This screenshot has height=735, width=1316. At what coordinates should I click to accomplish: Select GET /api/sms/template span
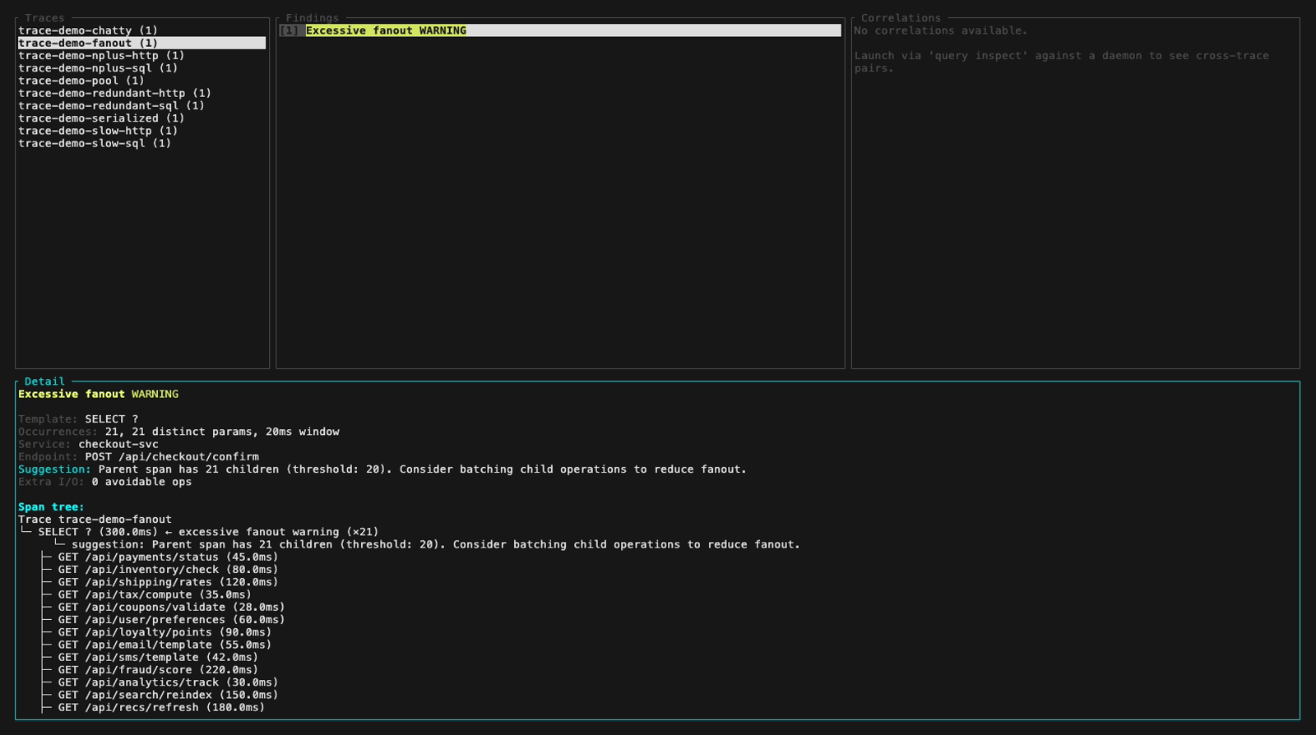(158, 657)
